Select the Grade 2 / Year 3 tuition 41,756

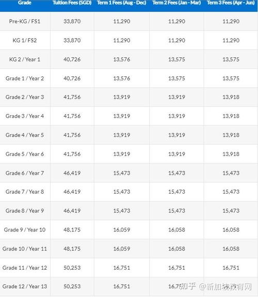point(72,97)
